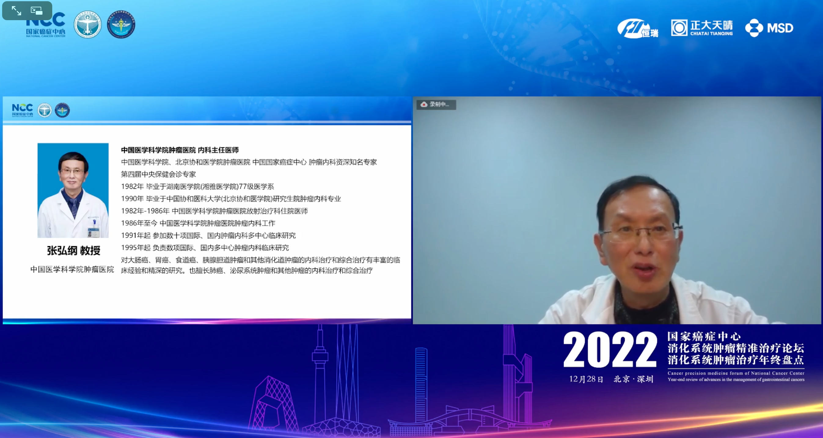
Task: Click the 北京·深圳 location text
Action: coord(633,379)
